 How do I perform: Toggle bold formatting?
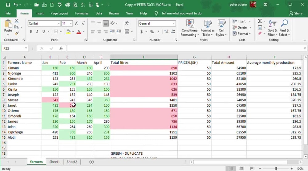tap(30, 31)
